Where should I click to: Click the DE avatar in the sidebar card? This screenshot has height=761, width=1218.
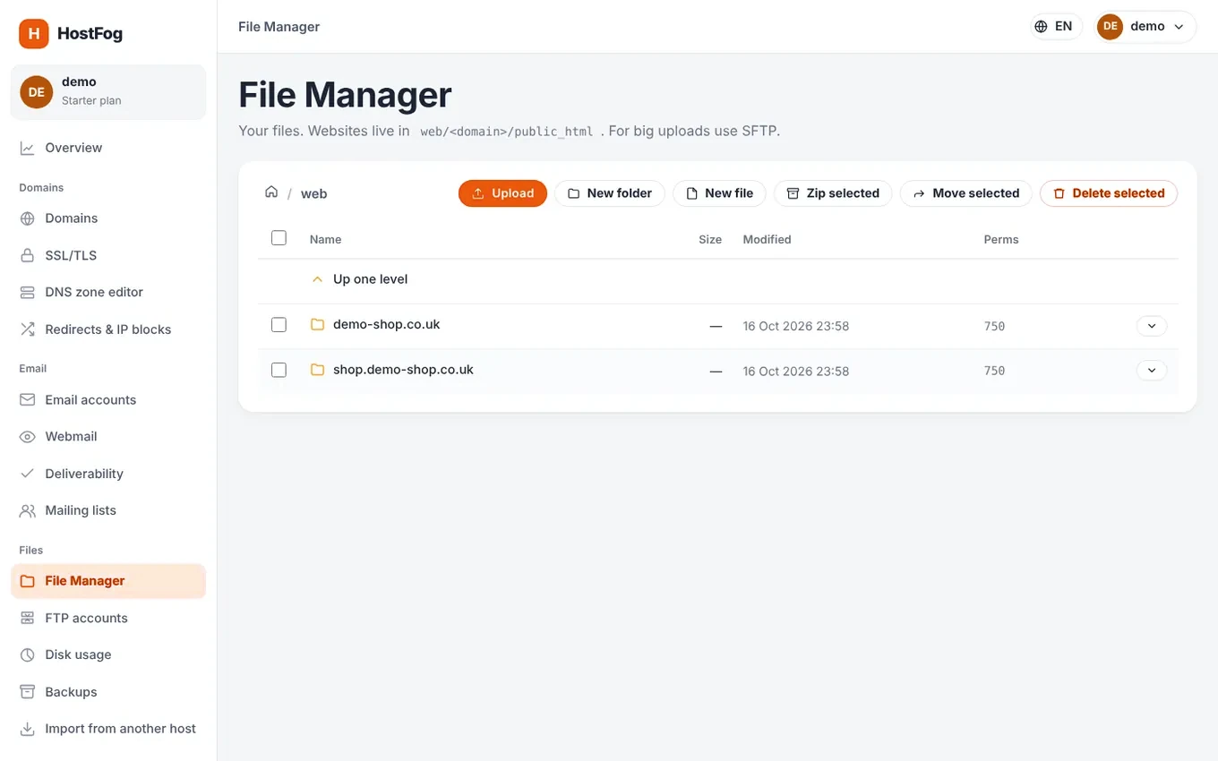coord(37,91)
